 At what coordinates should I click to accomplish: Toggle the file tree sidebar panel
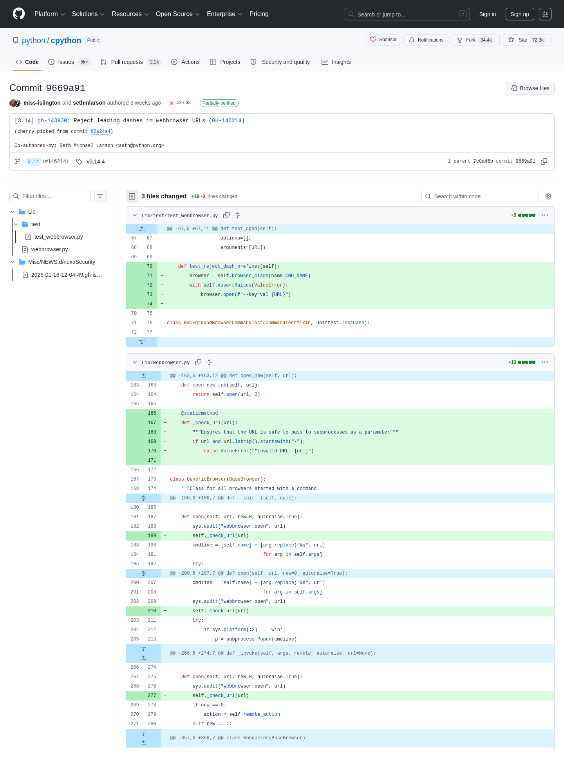click(132, 196)
